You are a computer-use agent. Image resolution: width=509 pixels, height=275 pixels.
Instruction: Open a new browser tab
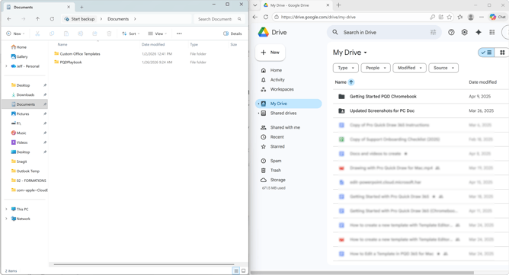tap(338, 5)
